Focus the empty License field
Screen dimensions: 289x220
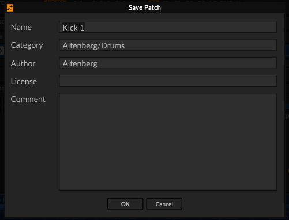point(168,81)
